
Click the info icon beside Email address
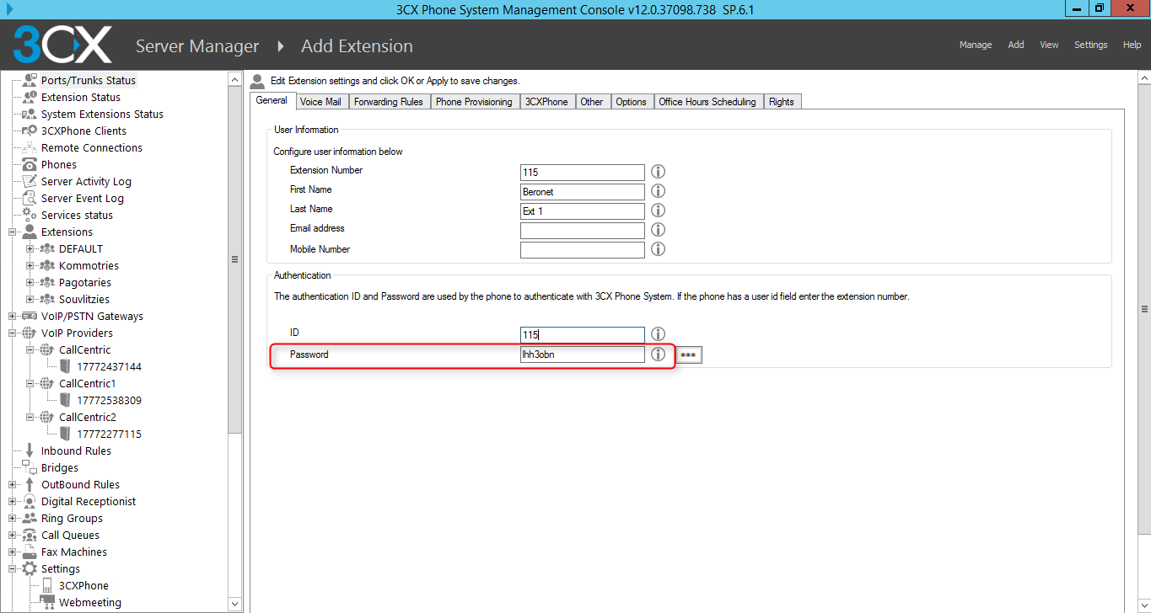click(x=659, y=230)
